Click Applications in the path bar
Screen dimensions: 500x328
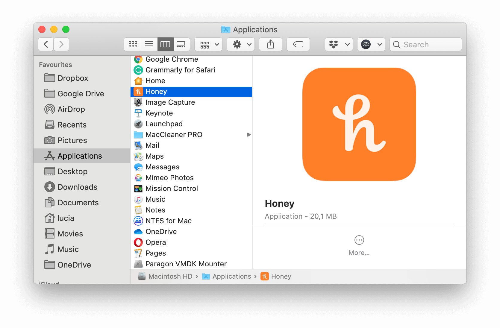point(227,276)
